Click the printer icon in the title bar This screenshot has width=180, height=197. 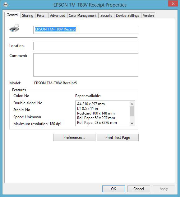click(6, 5)
